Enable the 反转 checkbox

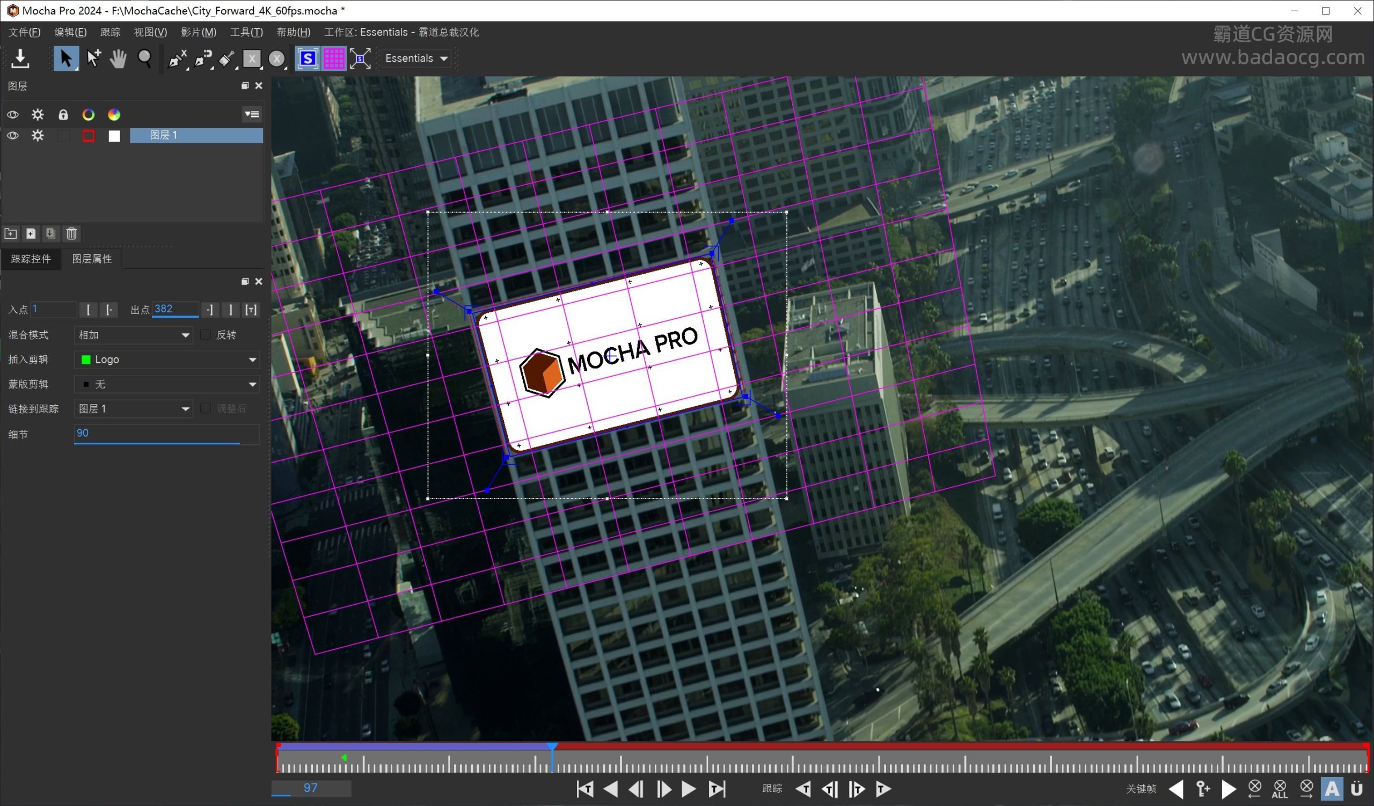[206, 335]
